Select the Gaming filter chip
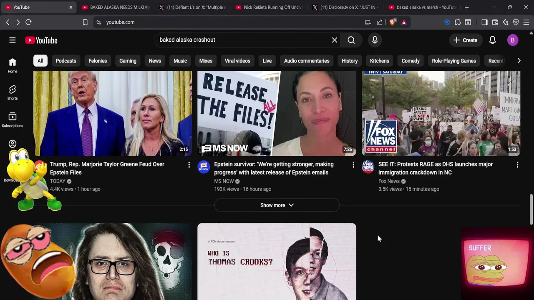The image size is (534, 300). pos(128,61)
